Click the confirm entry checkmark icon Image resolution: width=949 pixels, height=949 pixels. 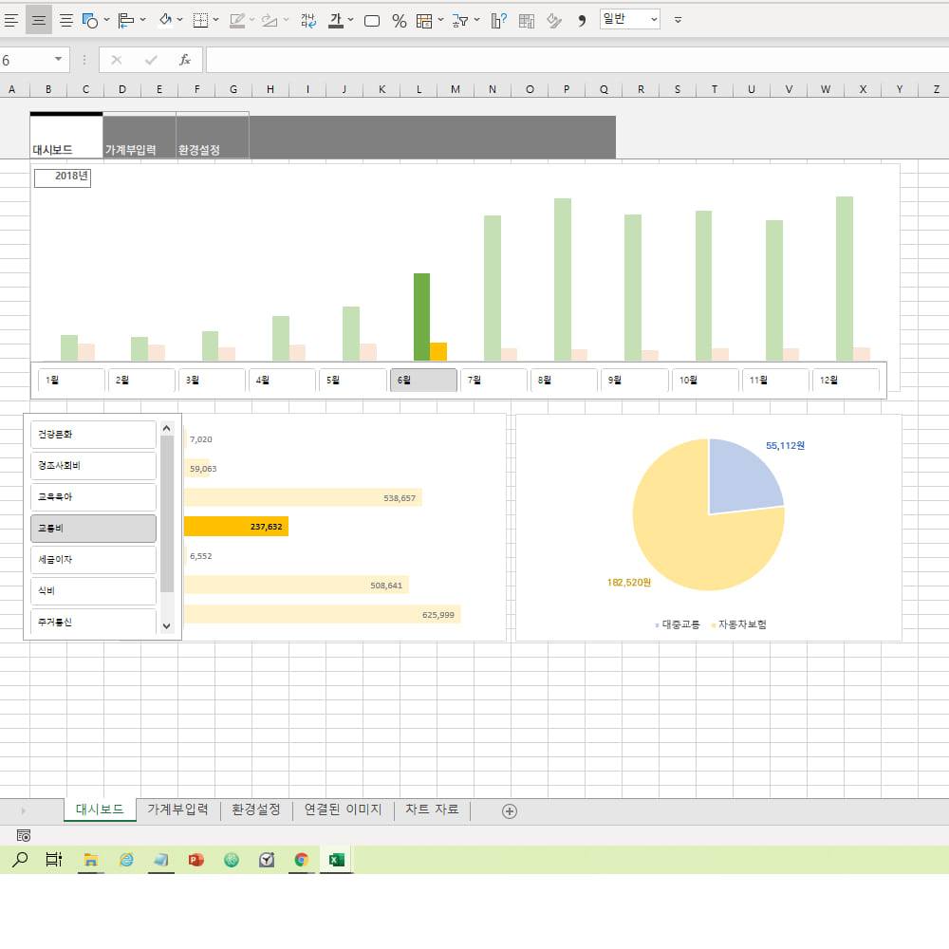pyautogui.click(x=151, y=60)
